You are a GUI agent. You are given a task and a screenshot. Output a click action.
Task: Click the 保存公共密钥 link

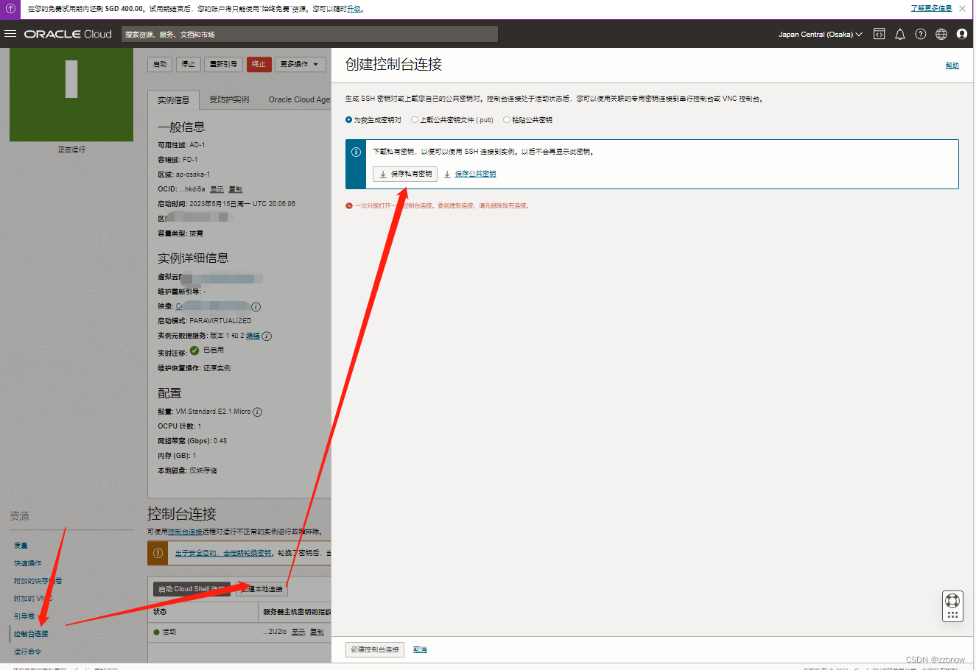(x=475, y=174)
